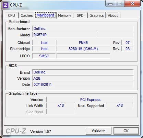Image resolution: width=143 pixels, height=138 pixels.
Task: Click the Motherboard group title
Action: (19, 22)
